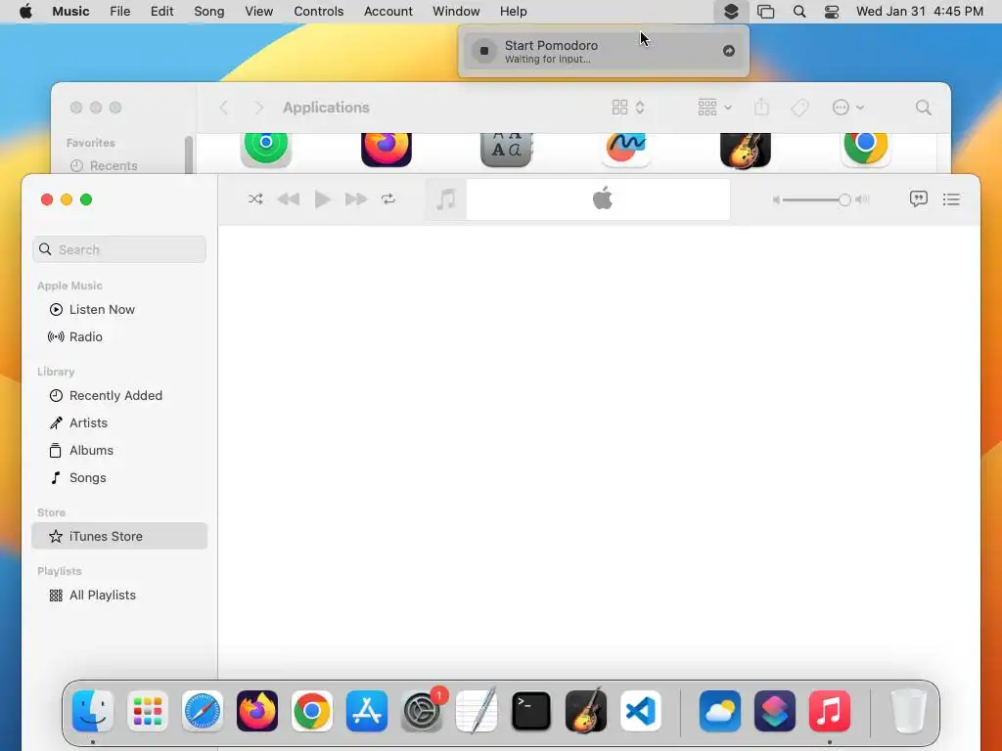Screen dimensions: 1002x751
Task: Select Firefox app in Finder window
Action: click(x=386, y=149)
